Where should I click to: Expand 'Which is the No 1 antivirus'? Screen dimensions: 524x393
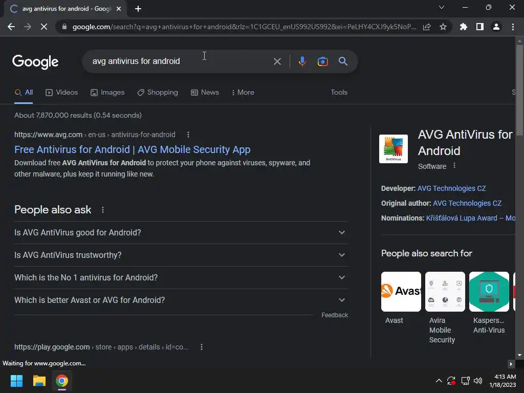pyautogui.click(x=181, y=278)
